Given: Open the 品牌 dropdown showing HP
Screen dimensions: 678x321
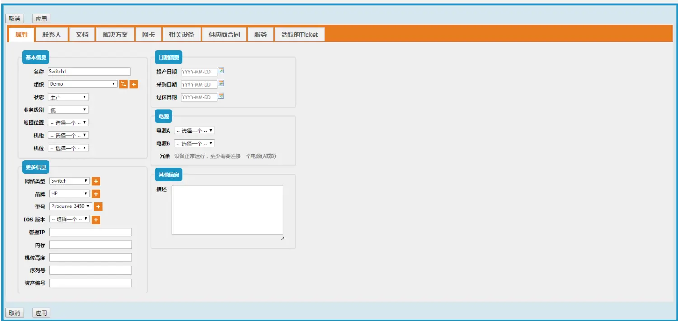Looking at the screenshot, I should click(70, 193).
